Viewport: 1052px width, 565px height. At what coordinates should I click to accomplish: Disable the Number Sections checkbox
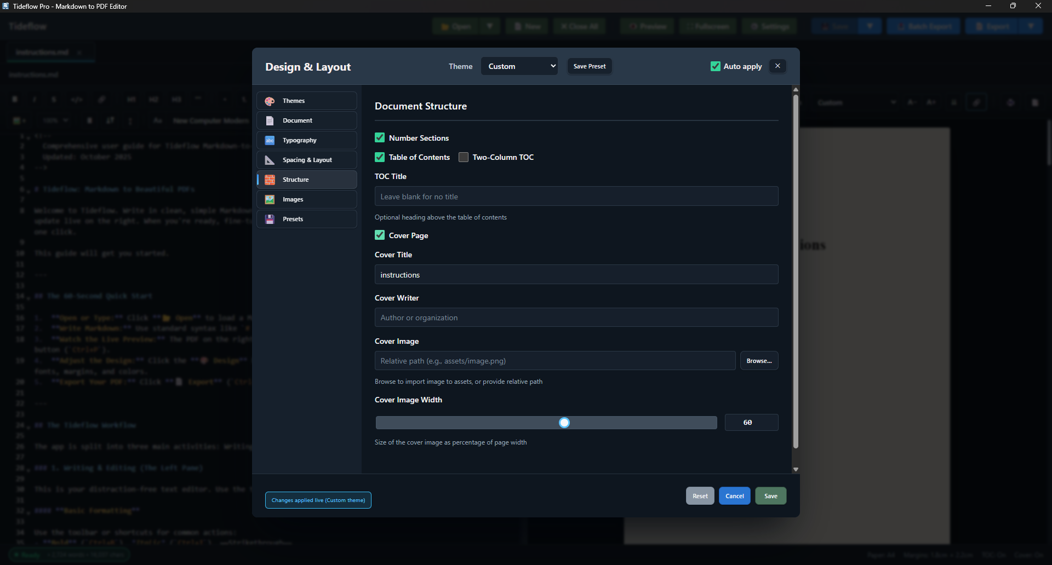point(380,138)
